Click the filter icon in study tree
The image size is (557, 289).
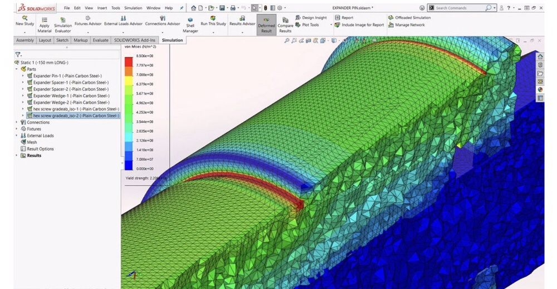tap(18, 54)
